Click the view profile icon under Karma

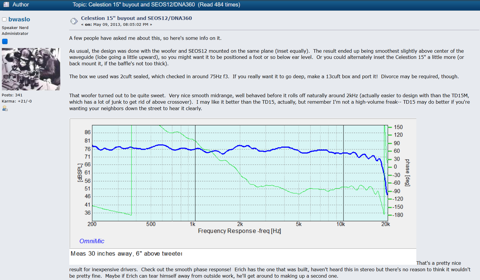(x=5, y=108)
